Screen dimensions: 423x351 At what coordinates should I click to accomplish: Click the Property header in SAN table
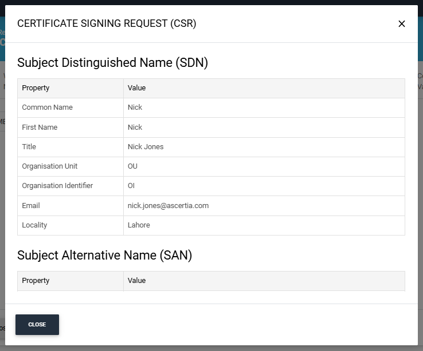(x=36, y=281)
